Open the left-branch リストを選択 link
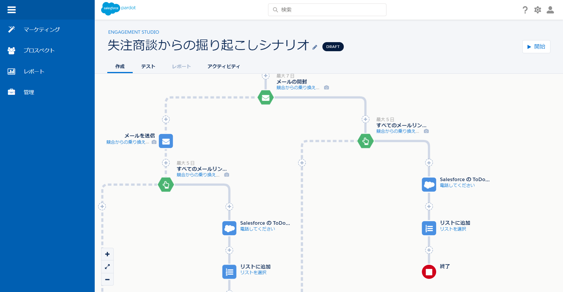Image resolution: width=563 pixels, height=292 pixels. pos(253,272)
